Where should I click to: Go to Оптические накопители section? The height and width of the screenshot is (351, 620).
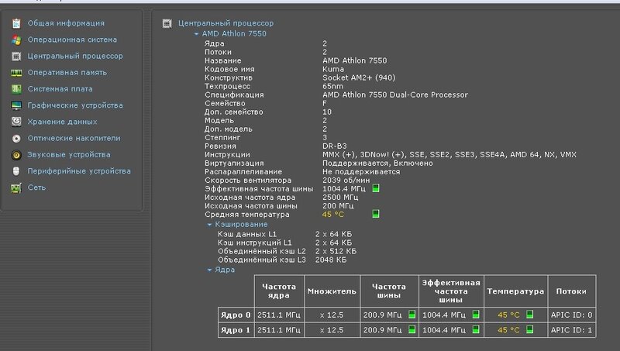74,139
